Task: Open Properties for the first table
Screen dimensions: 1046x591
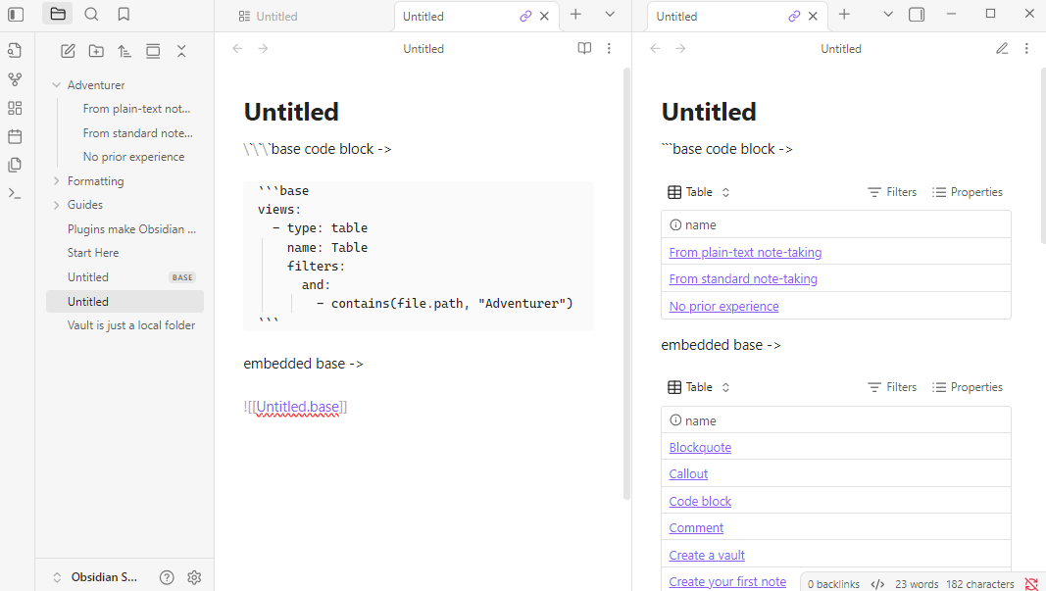Action: 968,192
